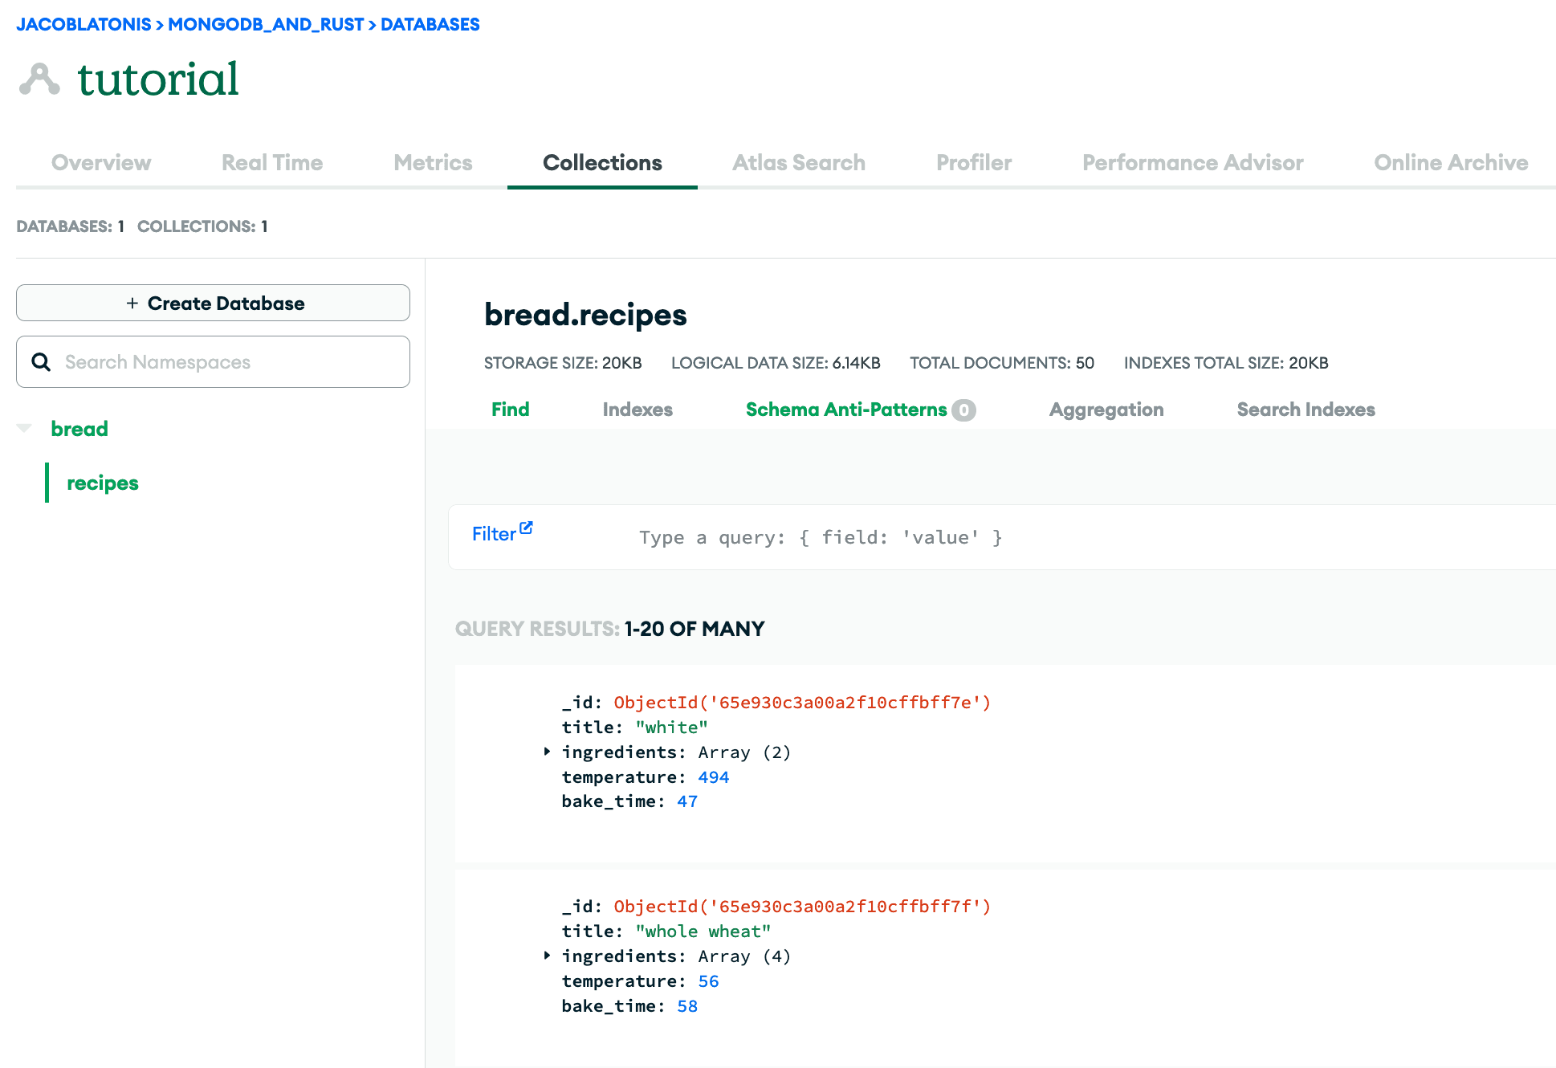
Task: Open the Metrics tab
Action: coord(433,163)
